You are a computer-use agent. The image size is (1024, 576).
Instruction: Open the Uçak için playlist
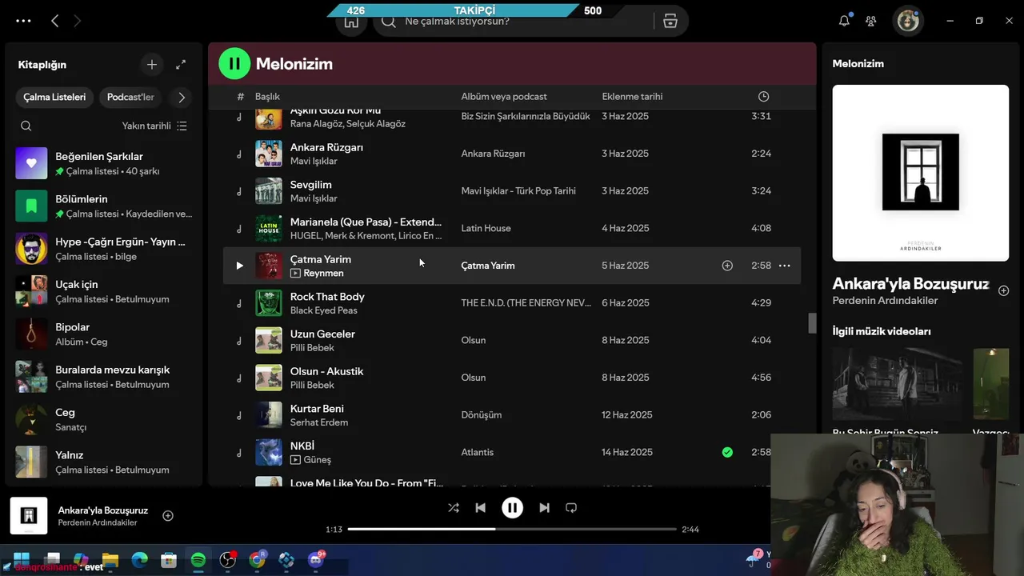(x=104, y=291)
